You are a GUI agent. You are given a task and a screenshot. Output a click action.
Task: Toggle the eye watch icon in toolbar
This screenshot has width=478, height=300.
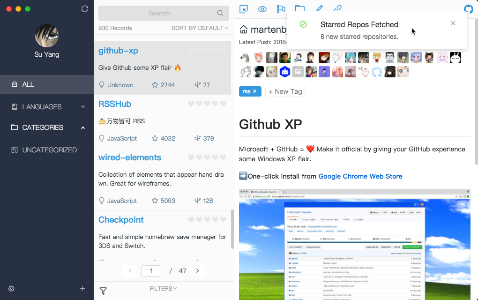262,9
